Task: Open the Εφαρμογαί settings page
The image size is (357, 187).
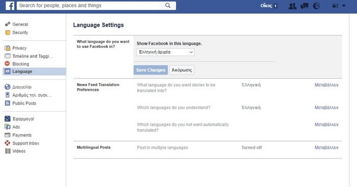Action: point(23,119)
